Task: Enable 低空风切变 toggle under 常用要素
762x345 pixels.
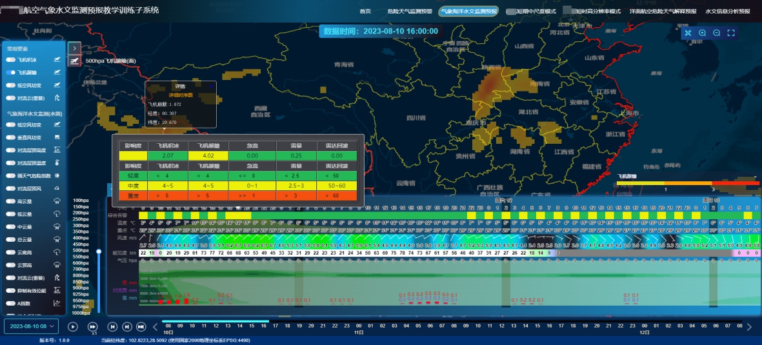Action: point(11,85)
